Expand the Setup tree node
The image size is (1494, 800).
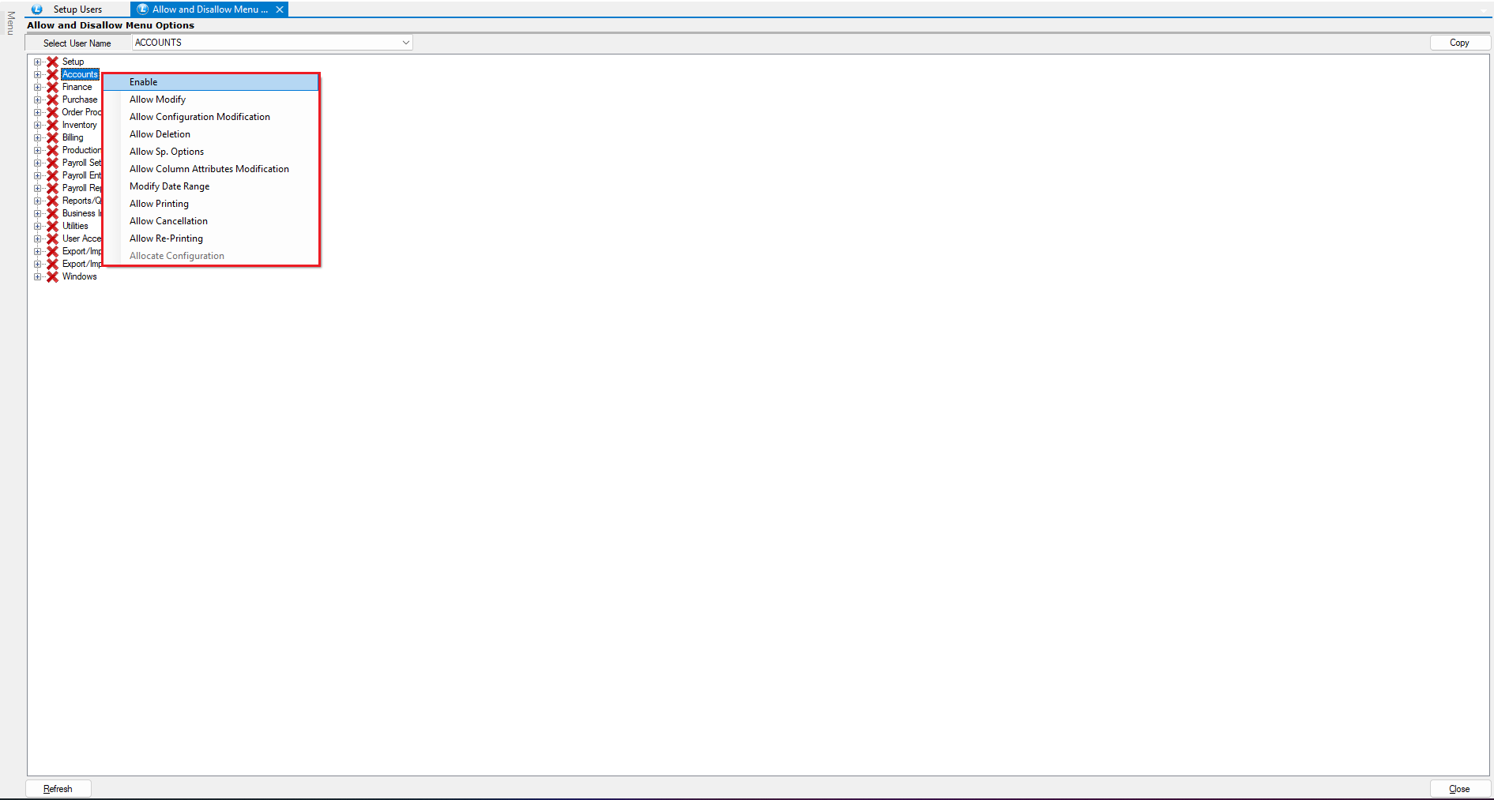click(x=37, y=62)
